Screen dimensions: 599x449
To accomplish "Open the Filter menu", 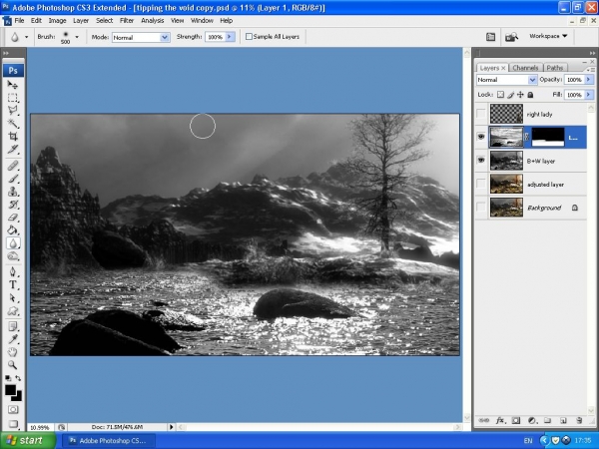I will [127, 21].
